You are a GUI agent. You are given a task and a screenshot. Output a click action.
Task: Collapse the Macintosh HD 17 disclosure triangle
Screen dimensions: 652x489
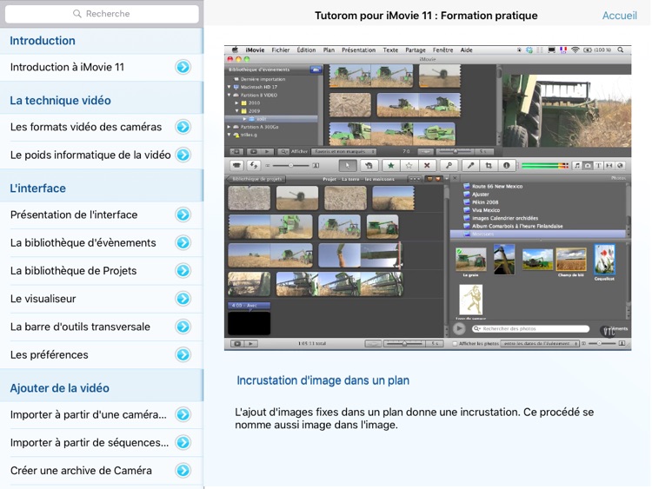coord(230,87)
